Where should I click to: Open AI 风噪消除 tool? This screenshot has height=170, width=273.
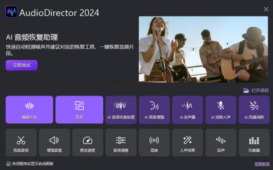tap(254, 110)
